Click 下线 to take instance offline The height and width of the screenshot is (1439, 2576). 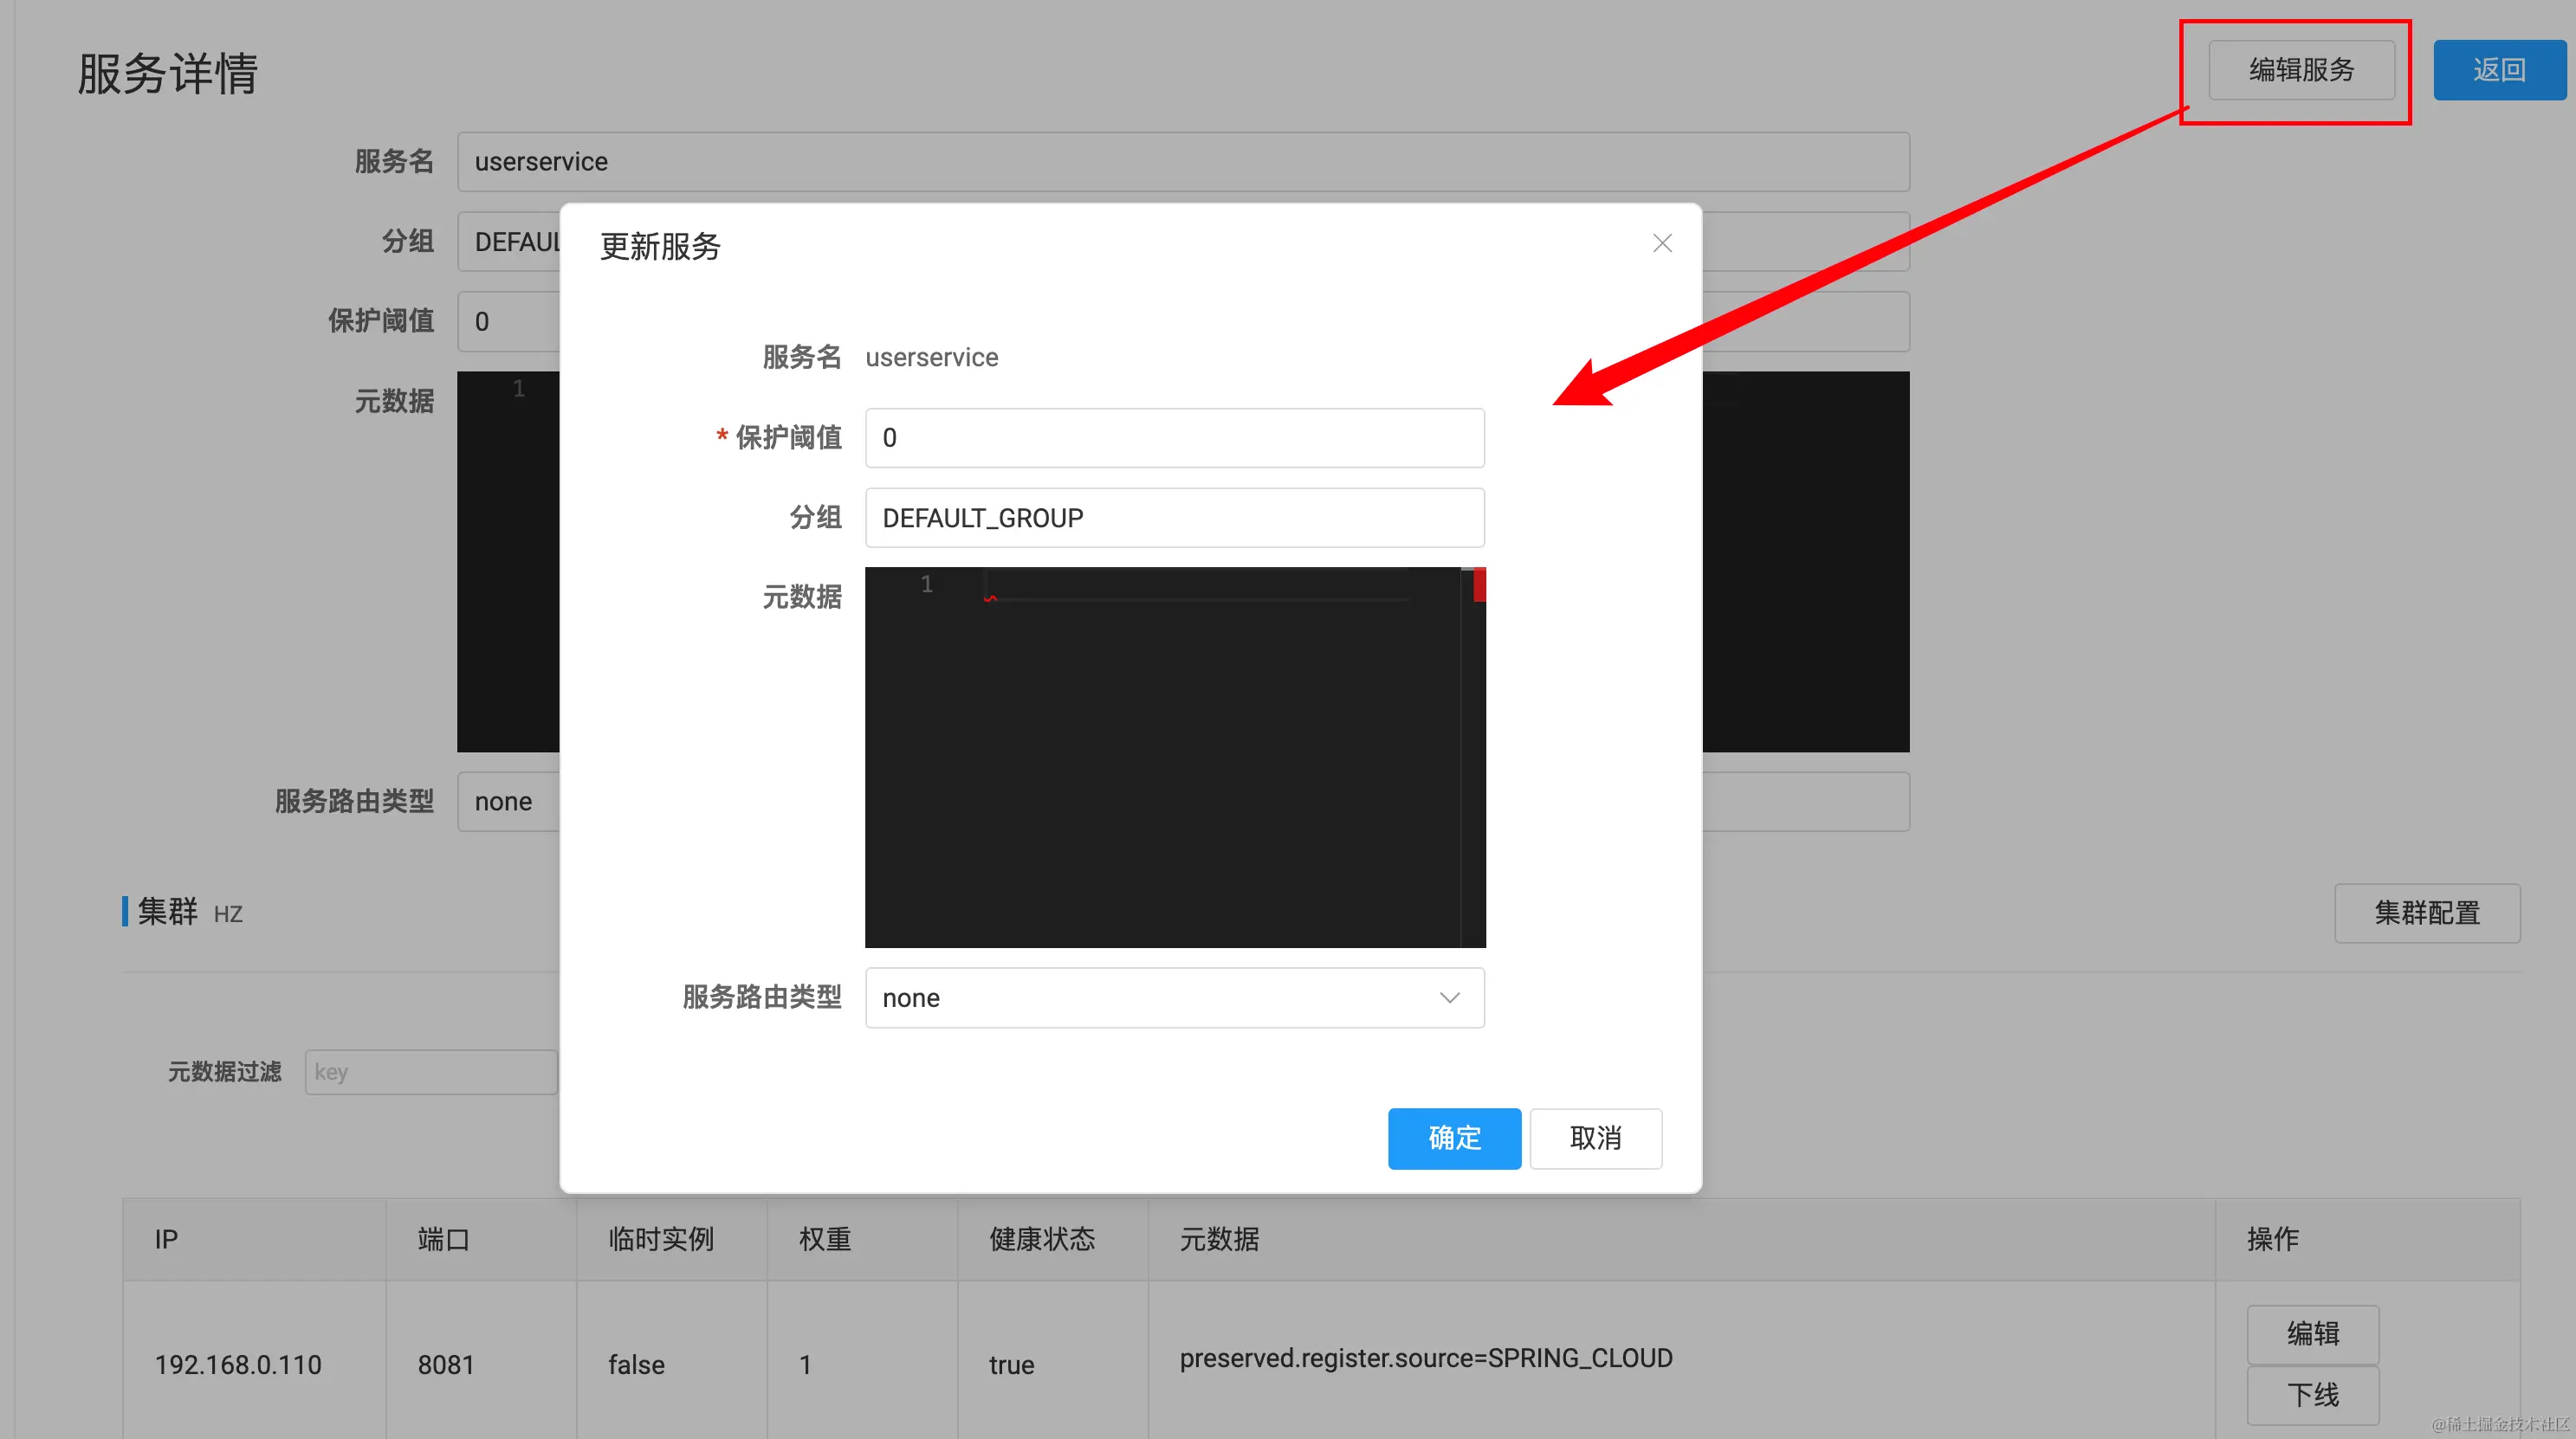pyautogui.click(x=2312, y=1395)
